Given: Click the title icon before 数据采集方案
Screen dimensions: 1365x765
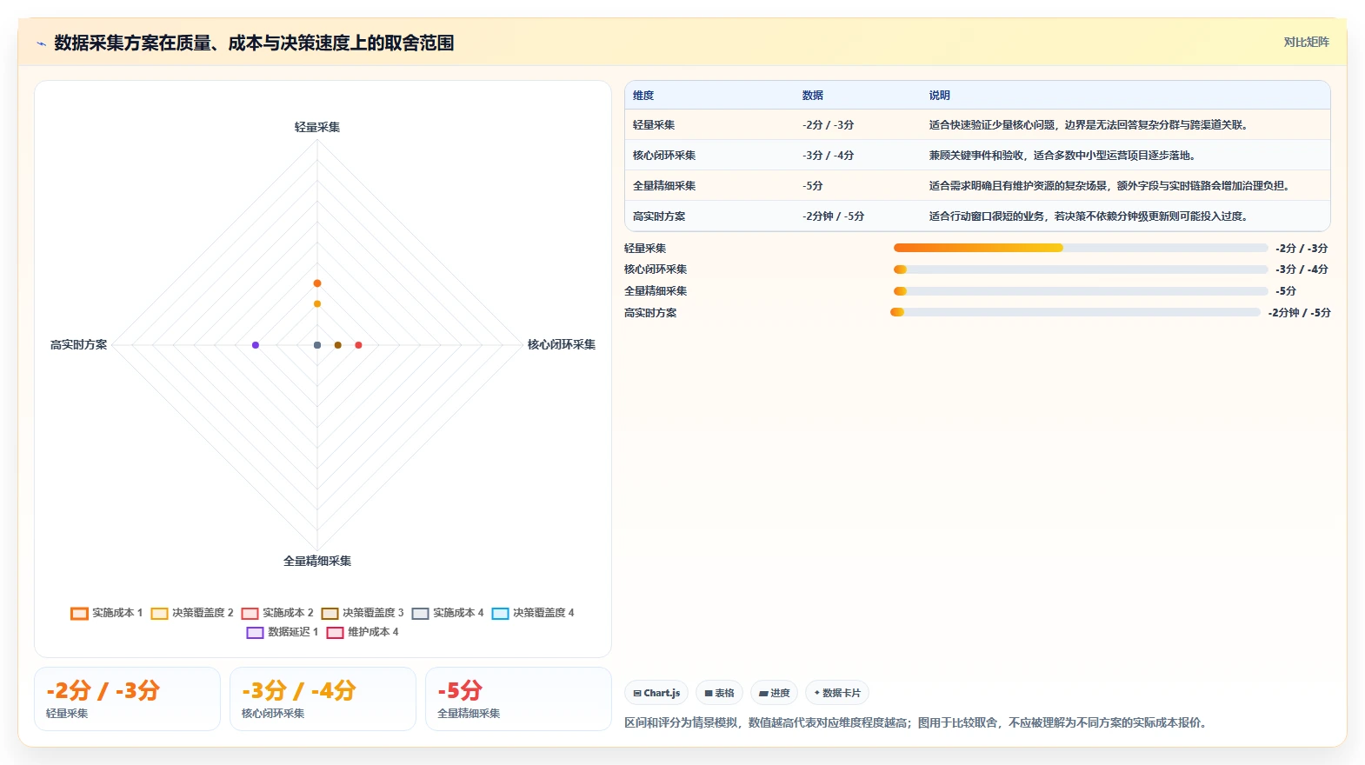Looking at the screenshot, I should pos(41,43).
